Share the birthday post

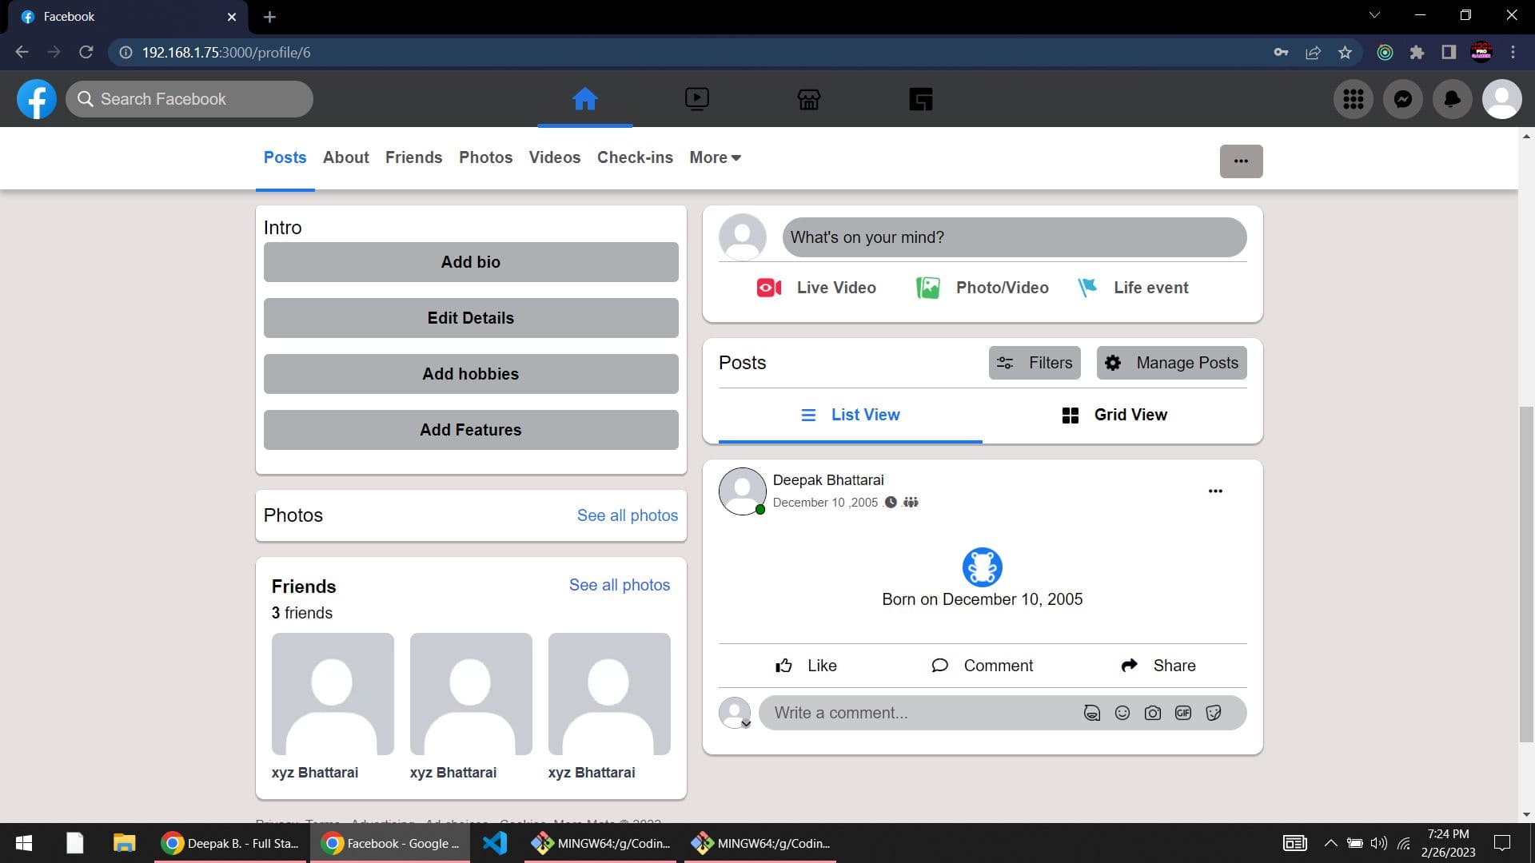[x=1158, y=666]
